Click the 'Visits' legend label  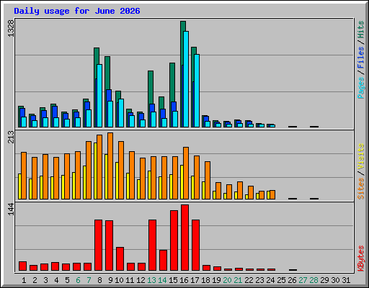(361, 157)
